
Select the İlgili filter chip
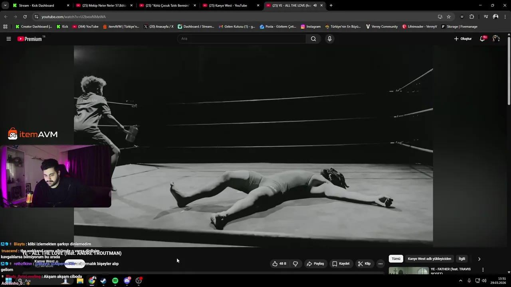tap(462, 259)
